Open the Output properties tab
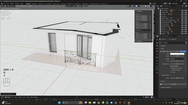Viewport: 188px width, 105px height. tap(157, 46)
